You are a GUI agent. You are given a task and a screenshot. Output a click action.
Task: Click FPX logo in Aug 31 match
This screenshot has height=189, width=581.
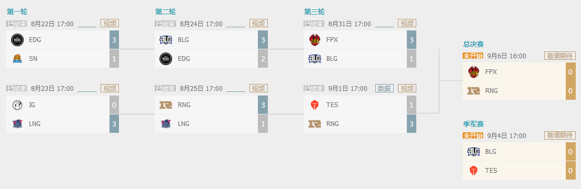(x=315, y=39)
